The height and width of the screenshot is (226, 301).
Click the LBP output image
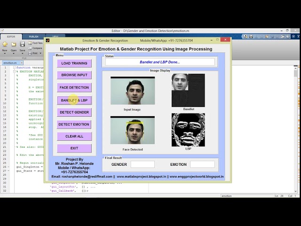tap(188, 130)
